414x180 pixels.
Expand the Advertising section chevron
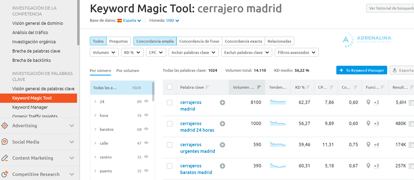(x=71, y=126)
